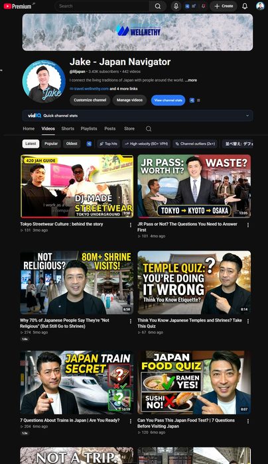Viewport: 268px width, 464px height.
Task: Click title Can You Pass This Japan Food Test
Action: pyautogui.click(x=186, y=423)
